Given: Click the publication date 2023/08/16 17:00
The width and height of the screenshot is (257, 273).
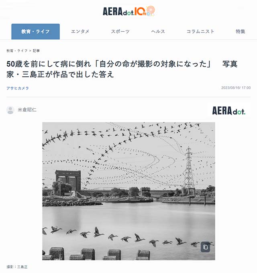Looking at the screenshot, I should click(236, 88).
